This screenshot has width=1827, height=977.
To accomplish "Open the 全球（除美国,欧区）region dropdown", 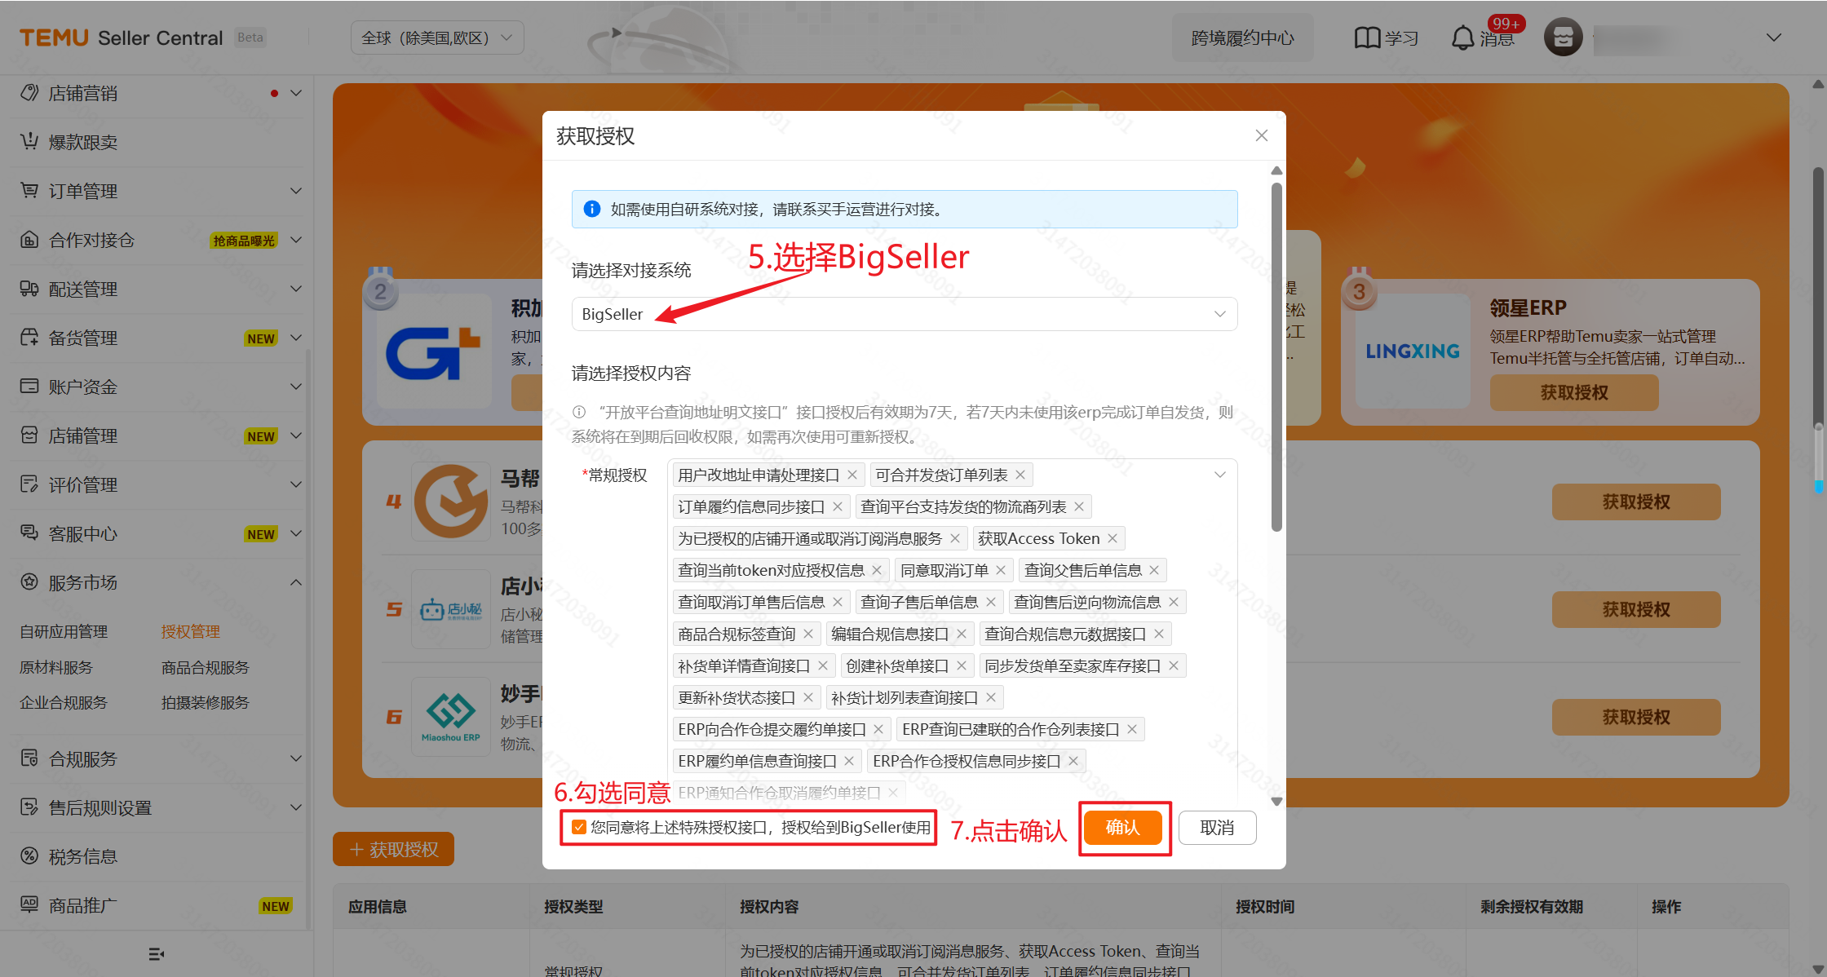I will [x=437, y=38].
